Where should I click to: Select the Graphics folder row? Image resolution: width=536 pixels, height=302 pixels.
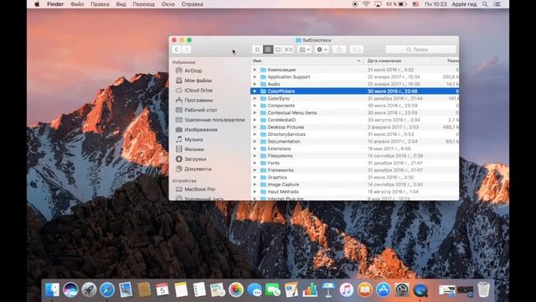tap(354, 177)
